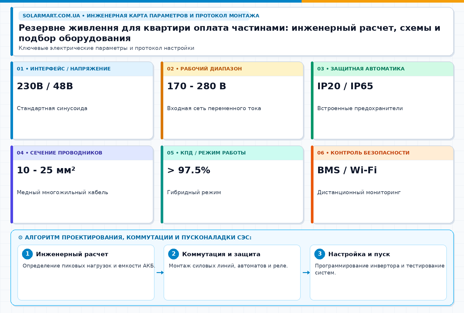Select main title about резервне живлення

229,33
